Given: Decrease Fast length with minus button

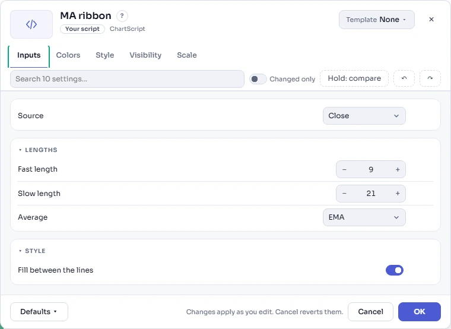Looking at the screenshot, I should click(x=344, y=169).
